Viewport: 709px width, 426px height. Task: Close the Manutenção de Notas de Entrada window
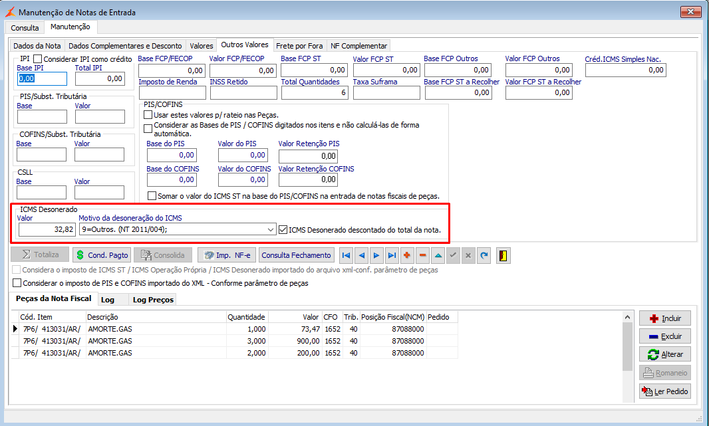[690, 12]
